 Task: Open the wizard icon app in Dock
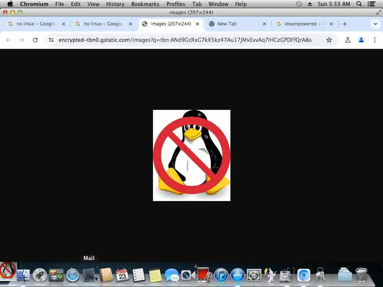point(271,275)
